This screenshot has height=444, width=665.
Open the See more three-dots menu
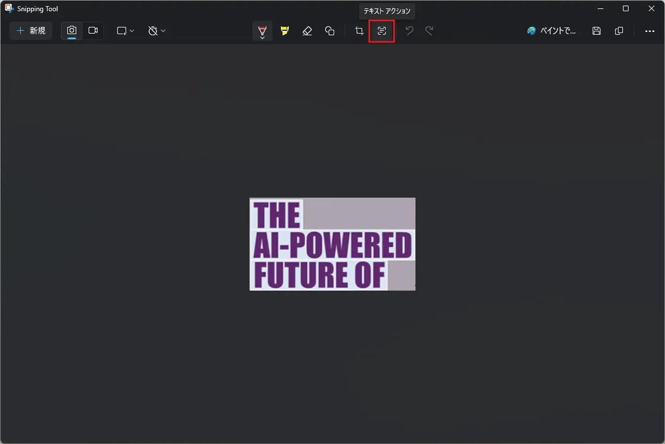pos(649,31)
